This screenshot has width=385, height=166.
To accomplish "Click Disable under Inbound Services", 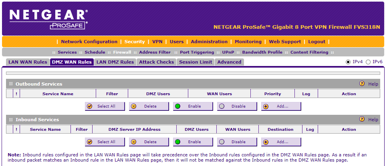I will pos(237,142).
